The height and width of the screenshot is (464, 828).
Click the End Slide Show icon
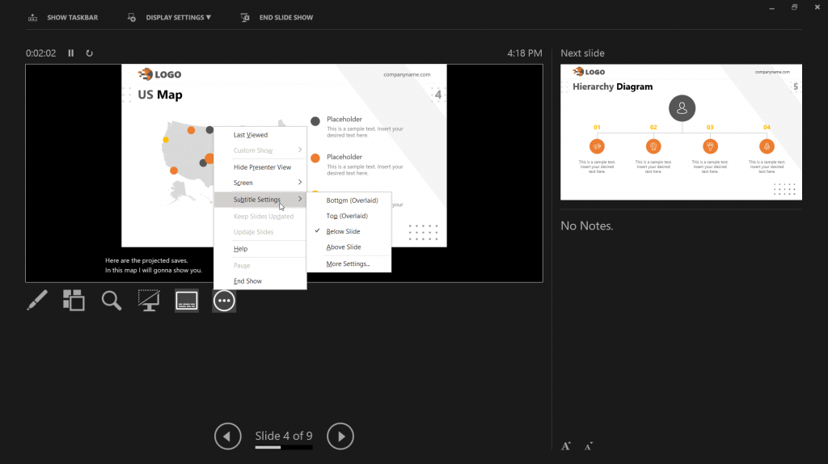(245, 18)
